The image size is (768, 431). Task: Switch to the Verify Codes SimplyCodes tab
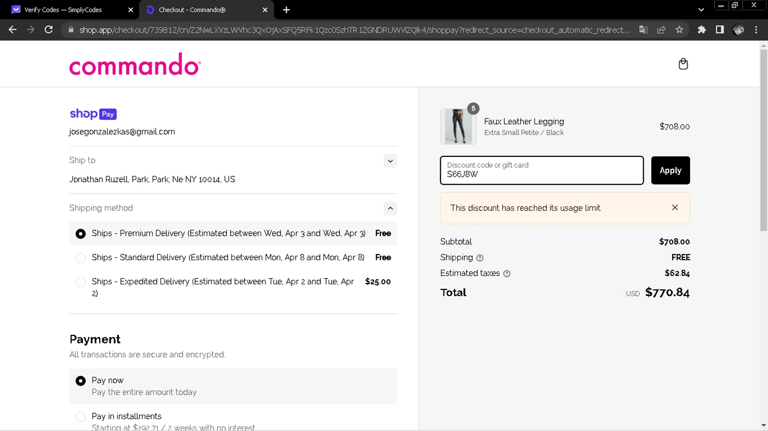coord(63,10)
